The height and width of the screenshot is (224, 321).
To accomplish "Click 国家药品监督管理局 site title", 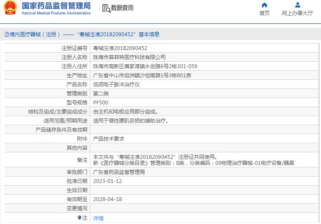I will click(56, 6).
